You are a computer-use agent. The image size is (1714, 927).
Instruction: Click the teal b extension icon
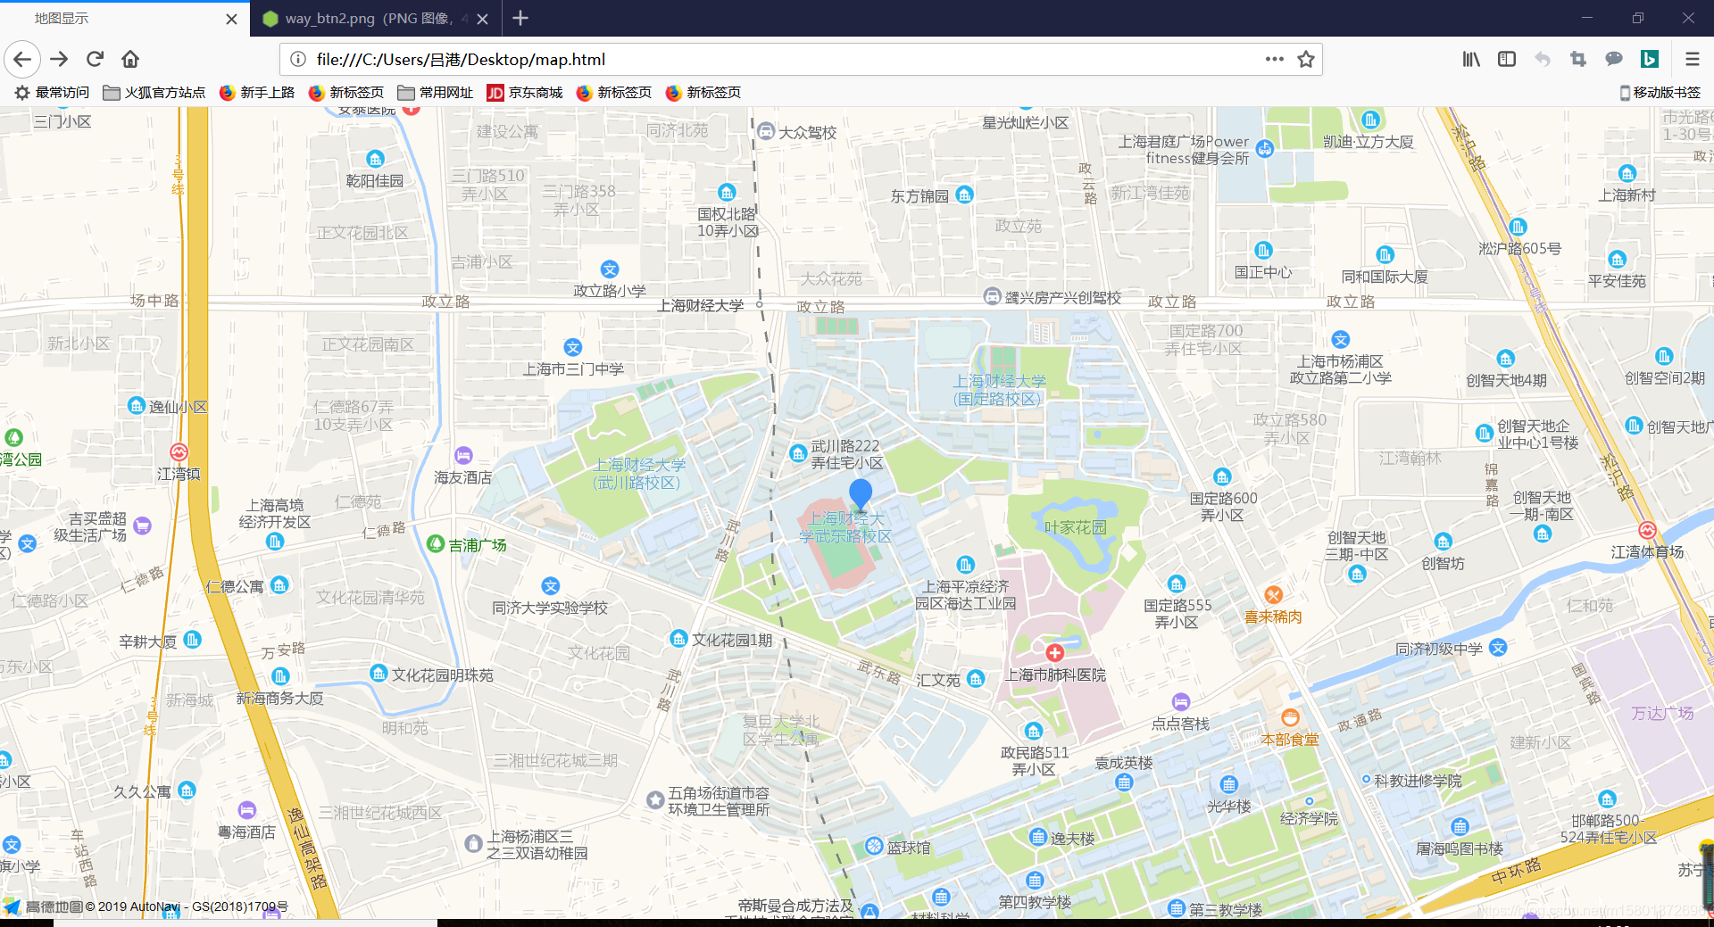pos(1650,60)
